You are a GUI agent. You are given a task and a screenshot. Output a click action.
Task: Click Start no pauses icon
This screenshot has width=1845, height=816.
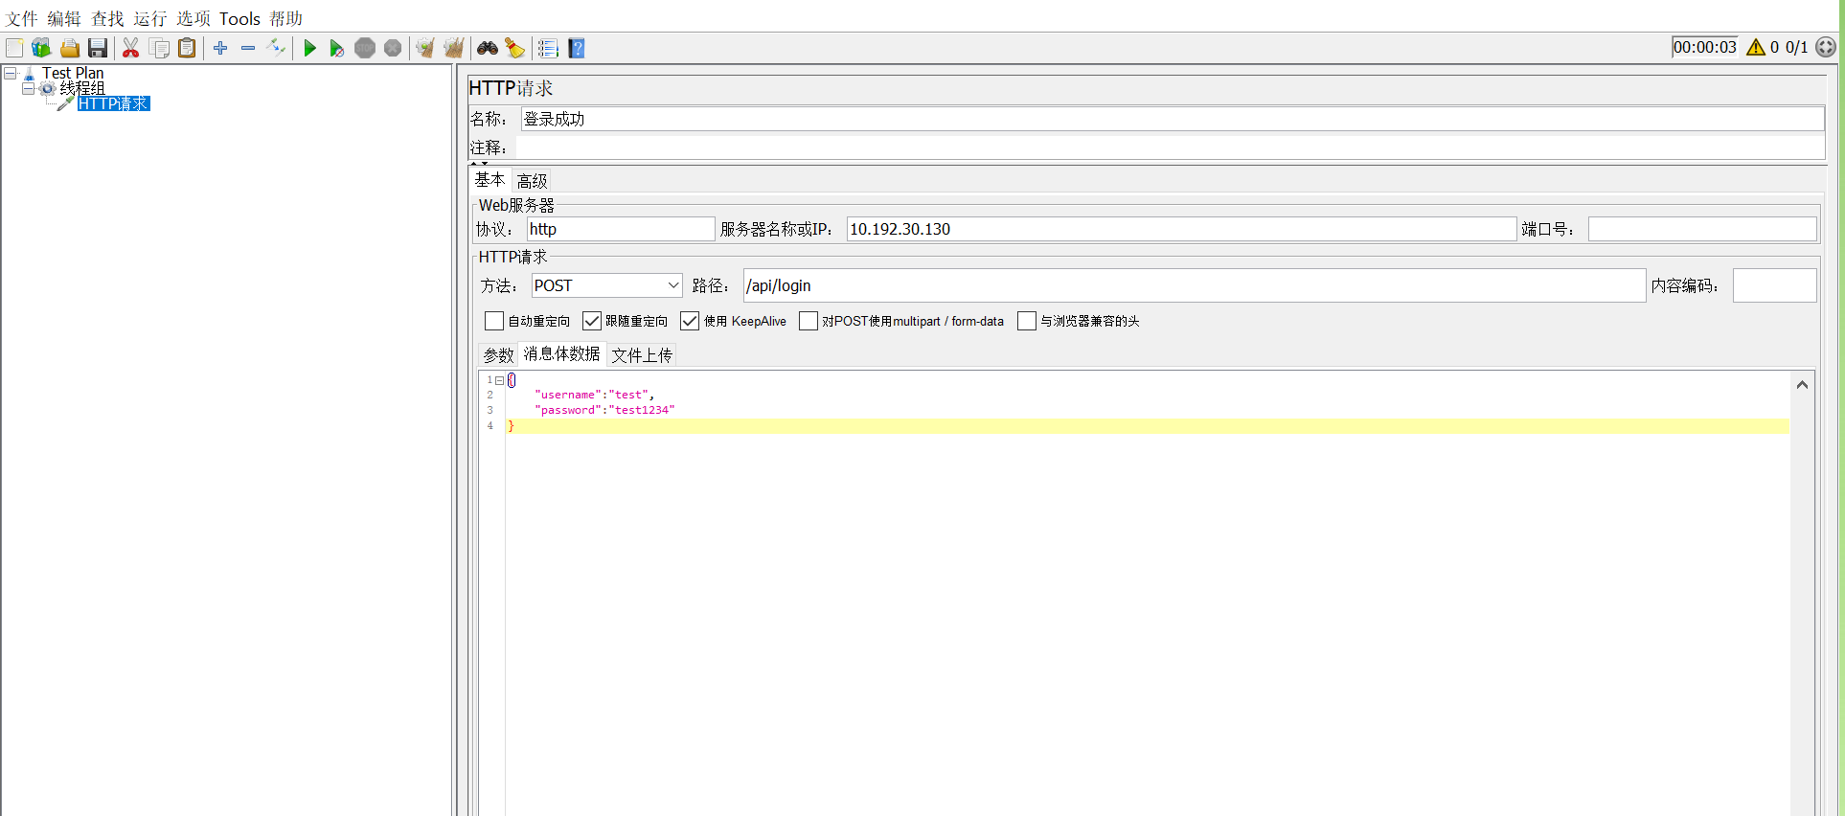(336, 48)
